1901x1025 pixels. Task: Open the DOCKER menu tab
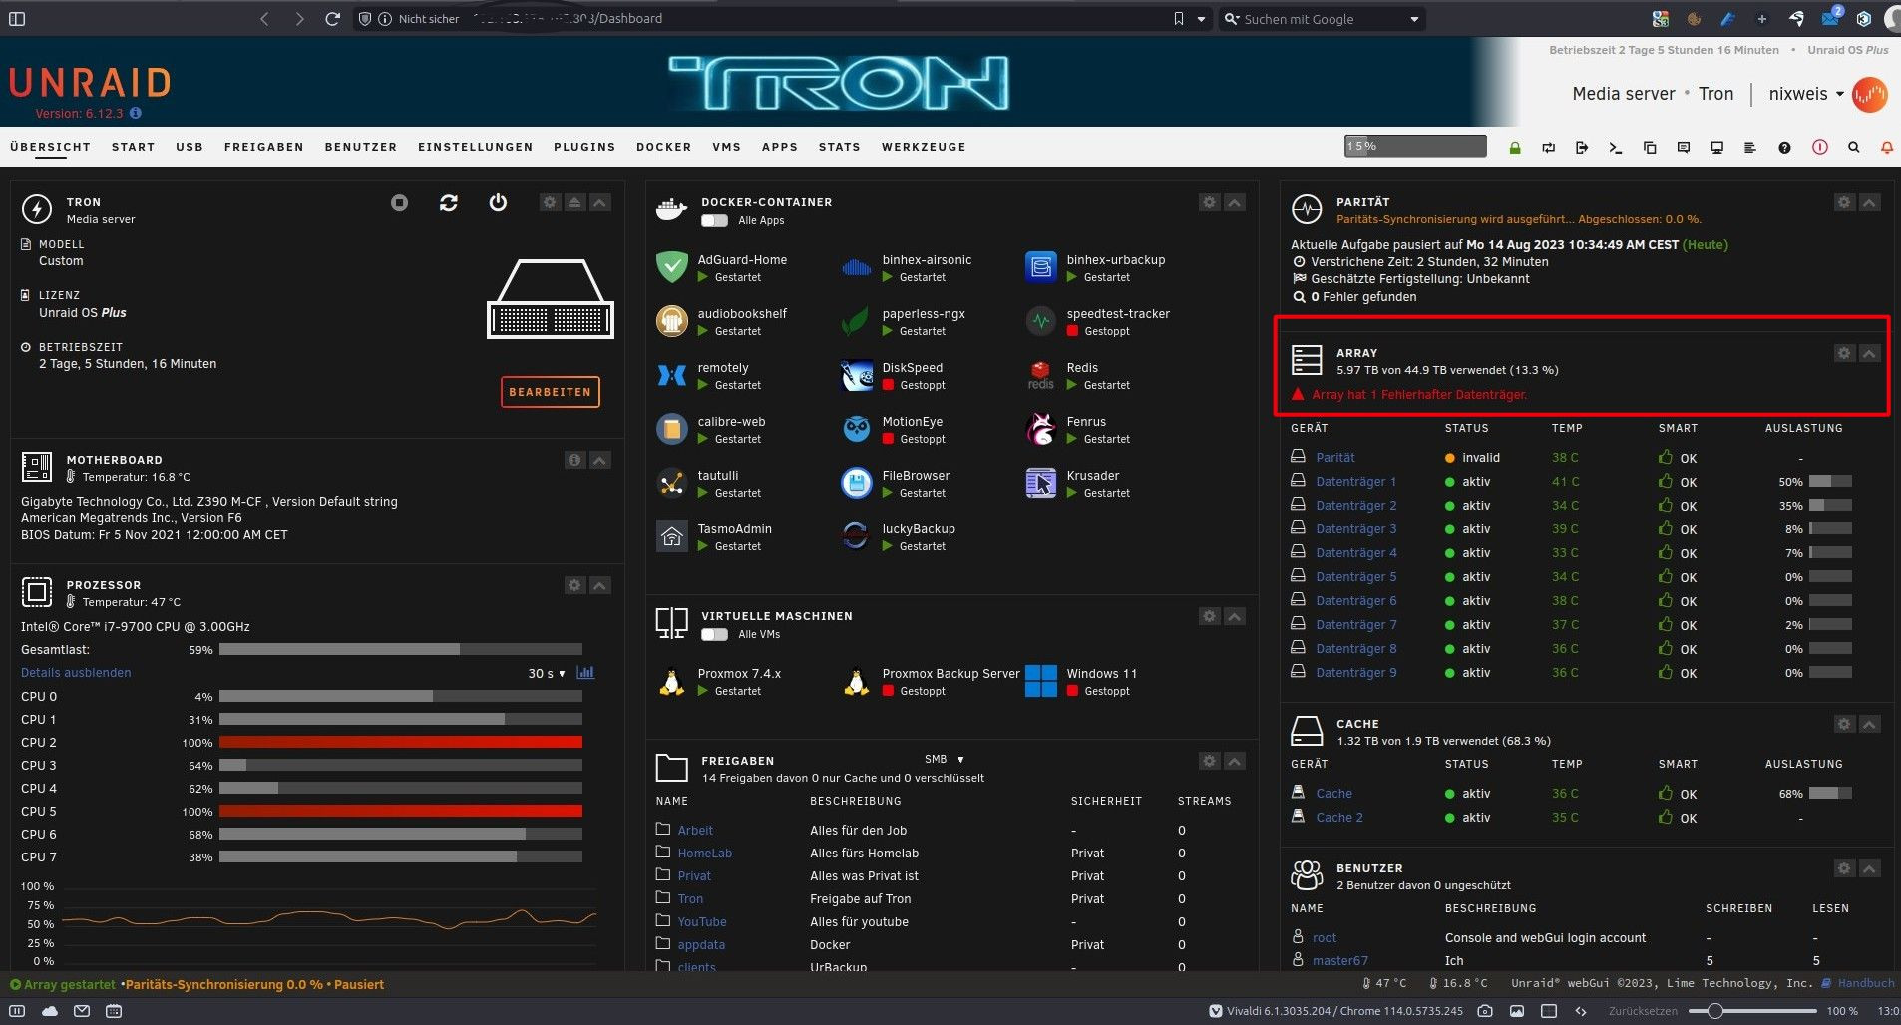coord(663,147)
